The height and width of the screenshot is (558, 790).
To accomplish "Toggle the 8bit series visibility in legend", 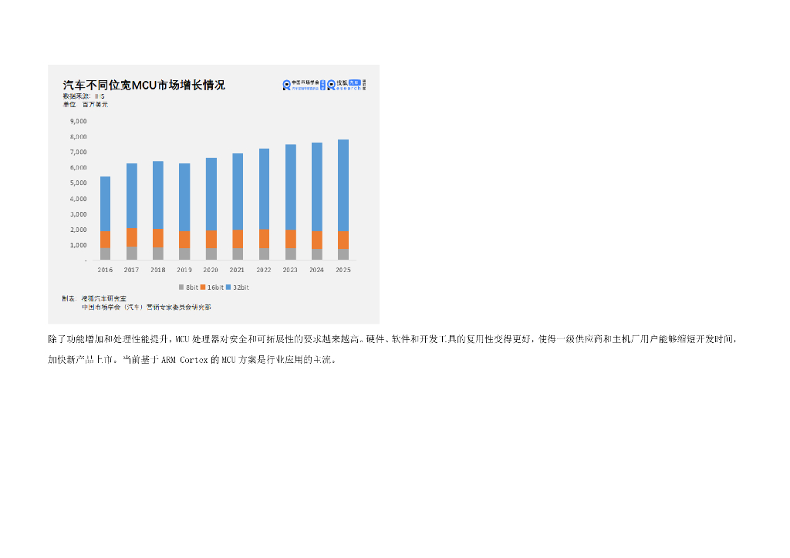I will point(187,287).
